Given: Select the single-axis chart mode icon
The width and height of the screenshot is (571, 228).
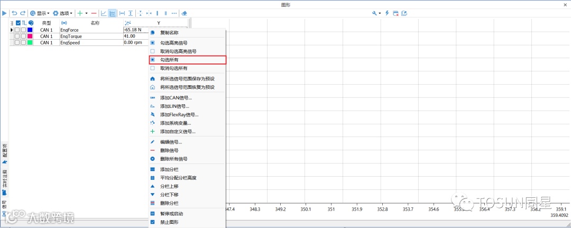Looking at the screenshot, I should 104,13.
